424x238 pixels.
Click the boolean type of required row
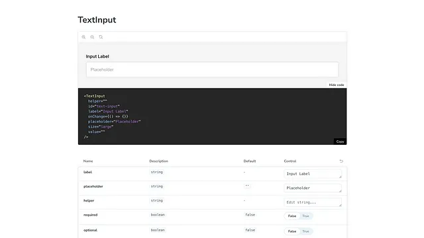[158, 215]
